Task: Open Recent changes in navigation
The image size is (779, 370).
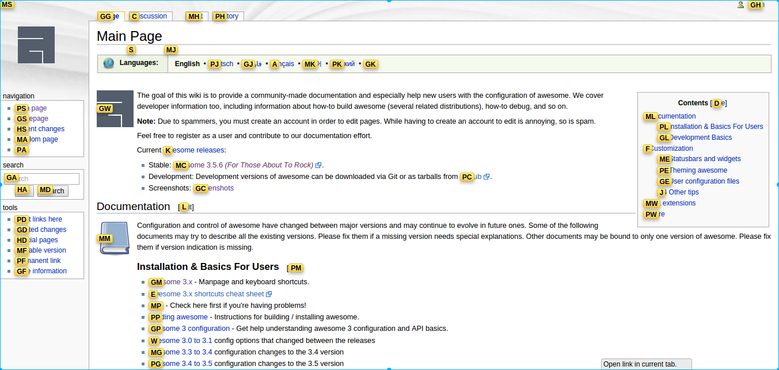Action: tap(45, 129)
